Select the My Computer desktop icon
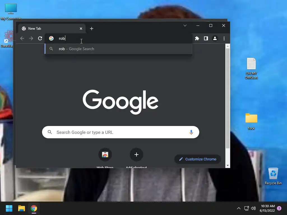The height and width of the screenshot is (215, 287). pyautogui.click(x=11, y=11)
